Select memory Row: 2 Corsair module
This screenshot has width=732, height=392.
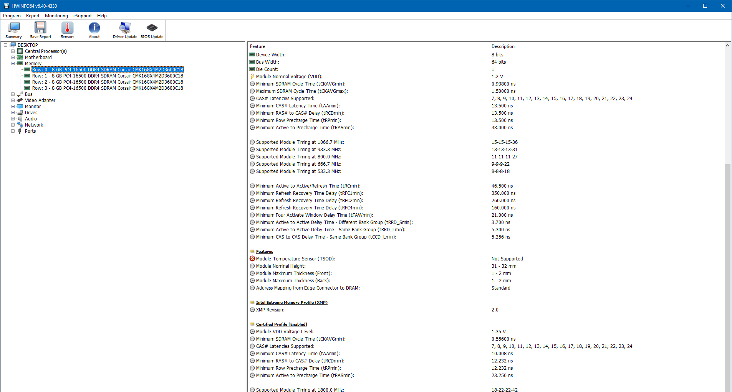pos(108,82)
